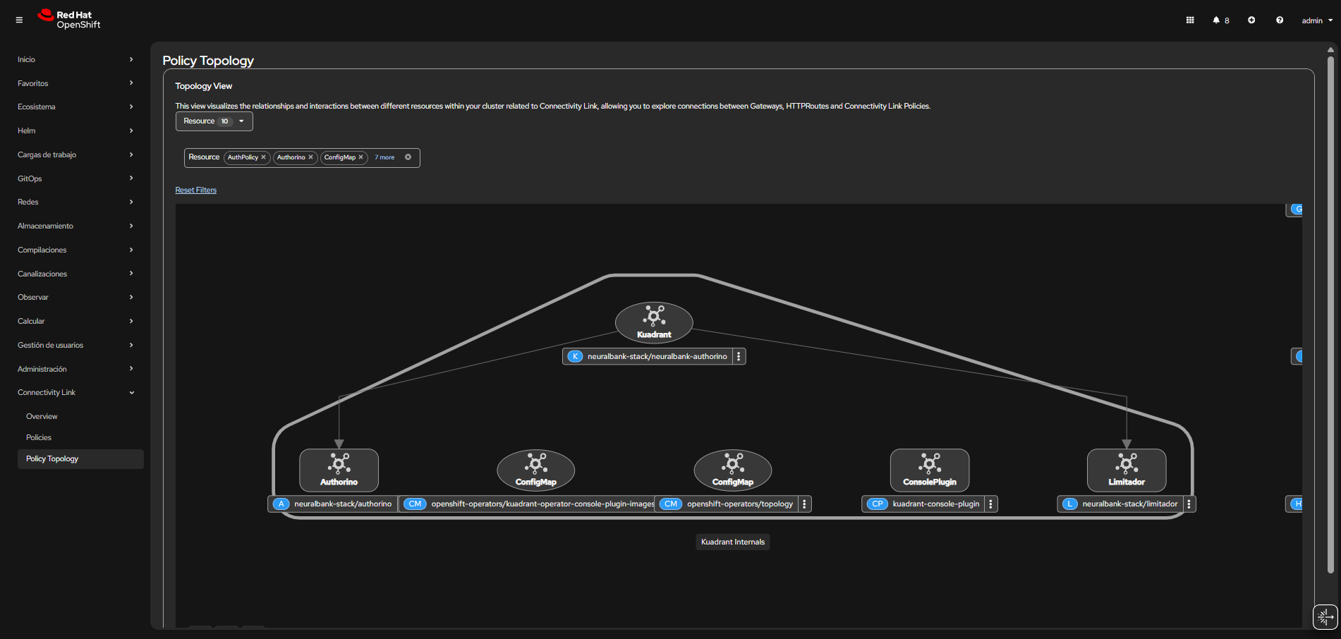
Task: Go to Policies in the sidebar
Action: (39, 438)
